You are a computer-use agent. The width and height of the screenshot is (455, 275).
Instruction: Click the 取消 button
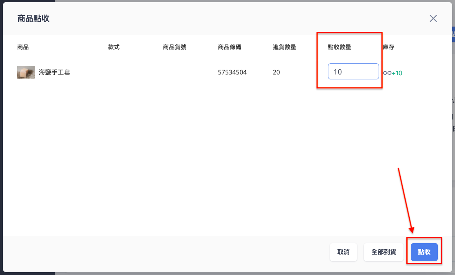(343, 252)
